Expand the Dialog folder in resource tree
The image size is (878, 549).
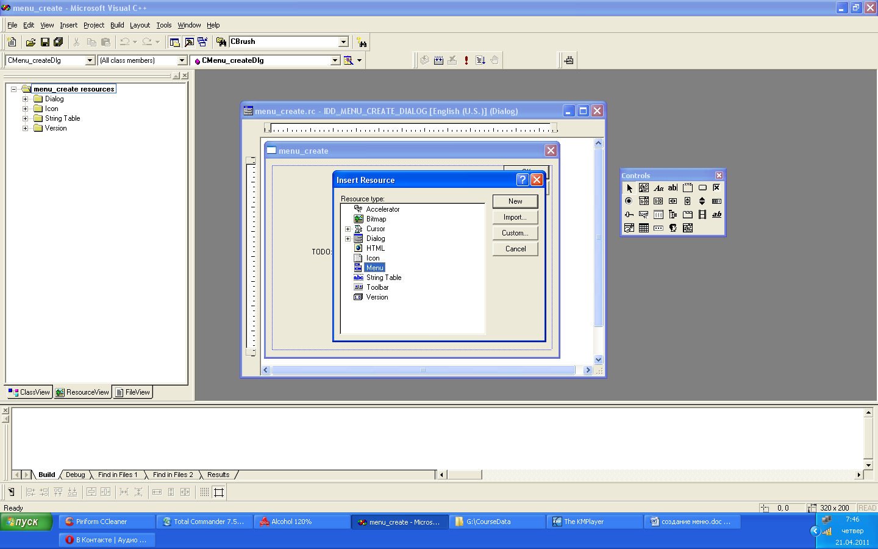25,99
